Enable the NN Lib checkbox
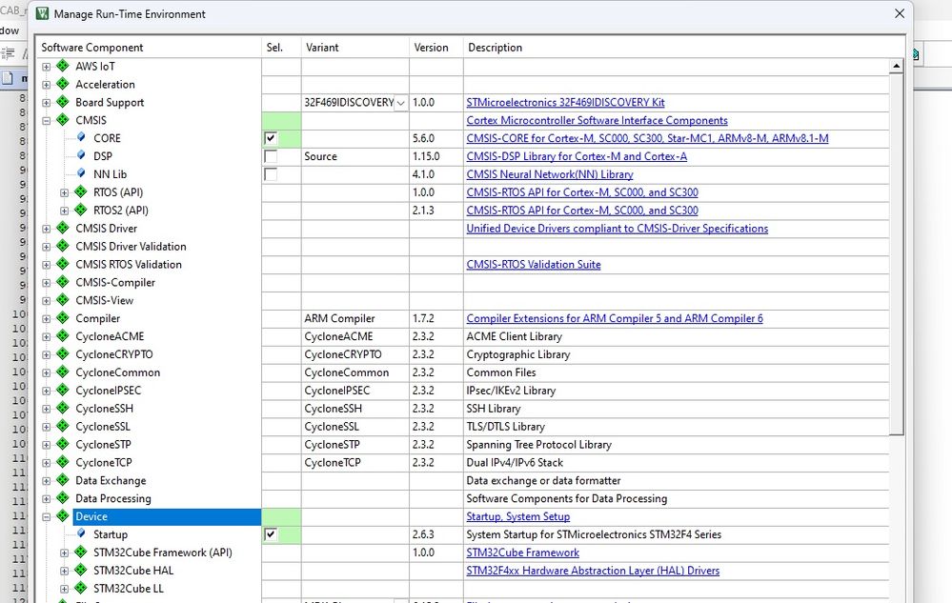952x603 pixels. coord(271,174)
